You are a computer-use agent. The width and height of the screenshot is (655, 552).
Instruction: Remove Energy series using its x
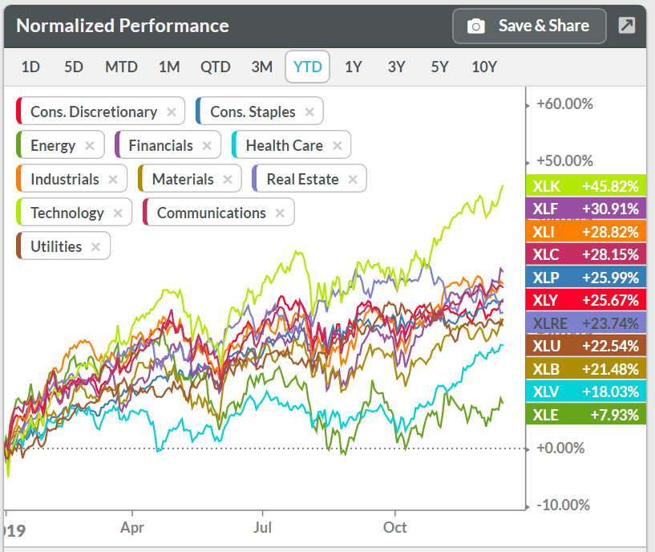tap(90, 145)
